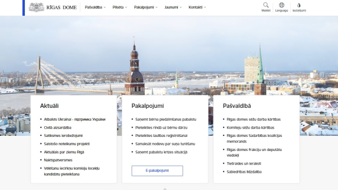Open Rīgas domes frakciju un deputātu viedokļi
338x190 pixels.
[254, 153]
